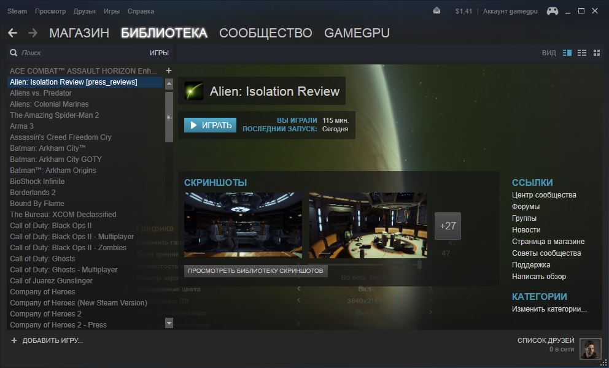The width and height of the screenshot is (609, 368).
Task: Open the Справка menu
Action: coord(141,11)
